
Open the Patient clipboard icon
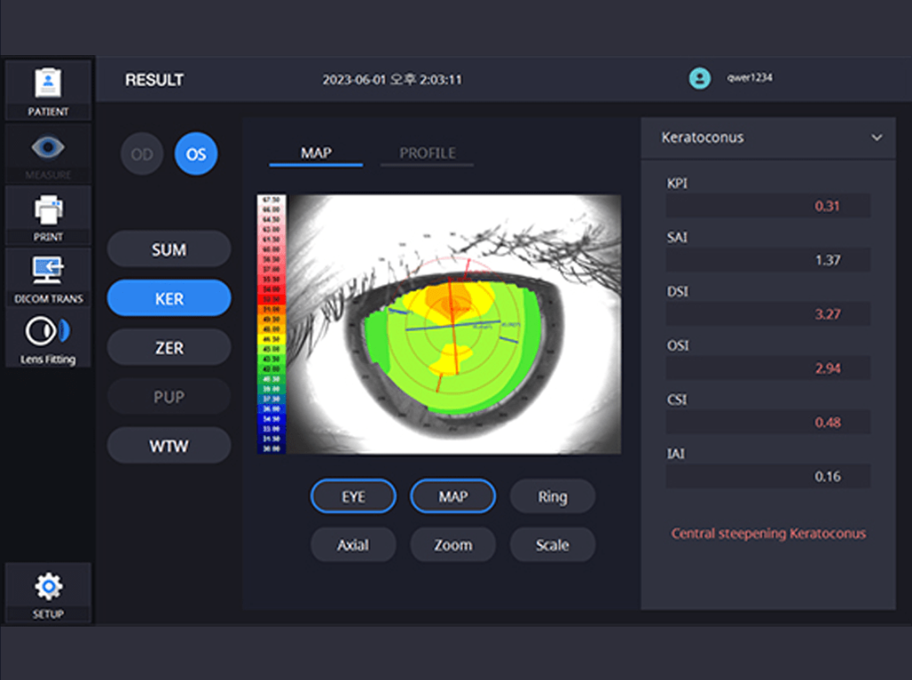click(x=48, y=84)
